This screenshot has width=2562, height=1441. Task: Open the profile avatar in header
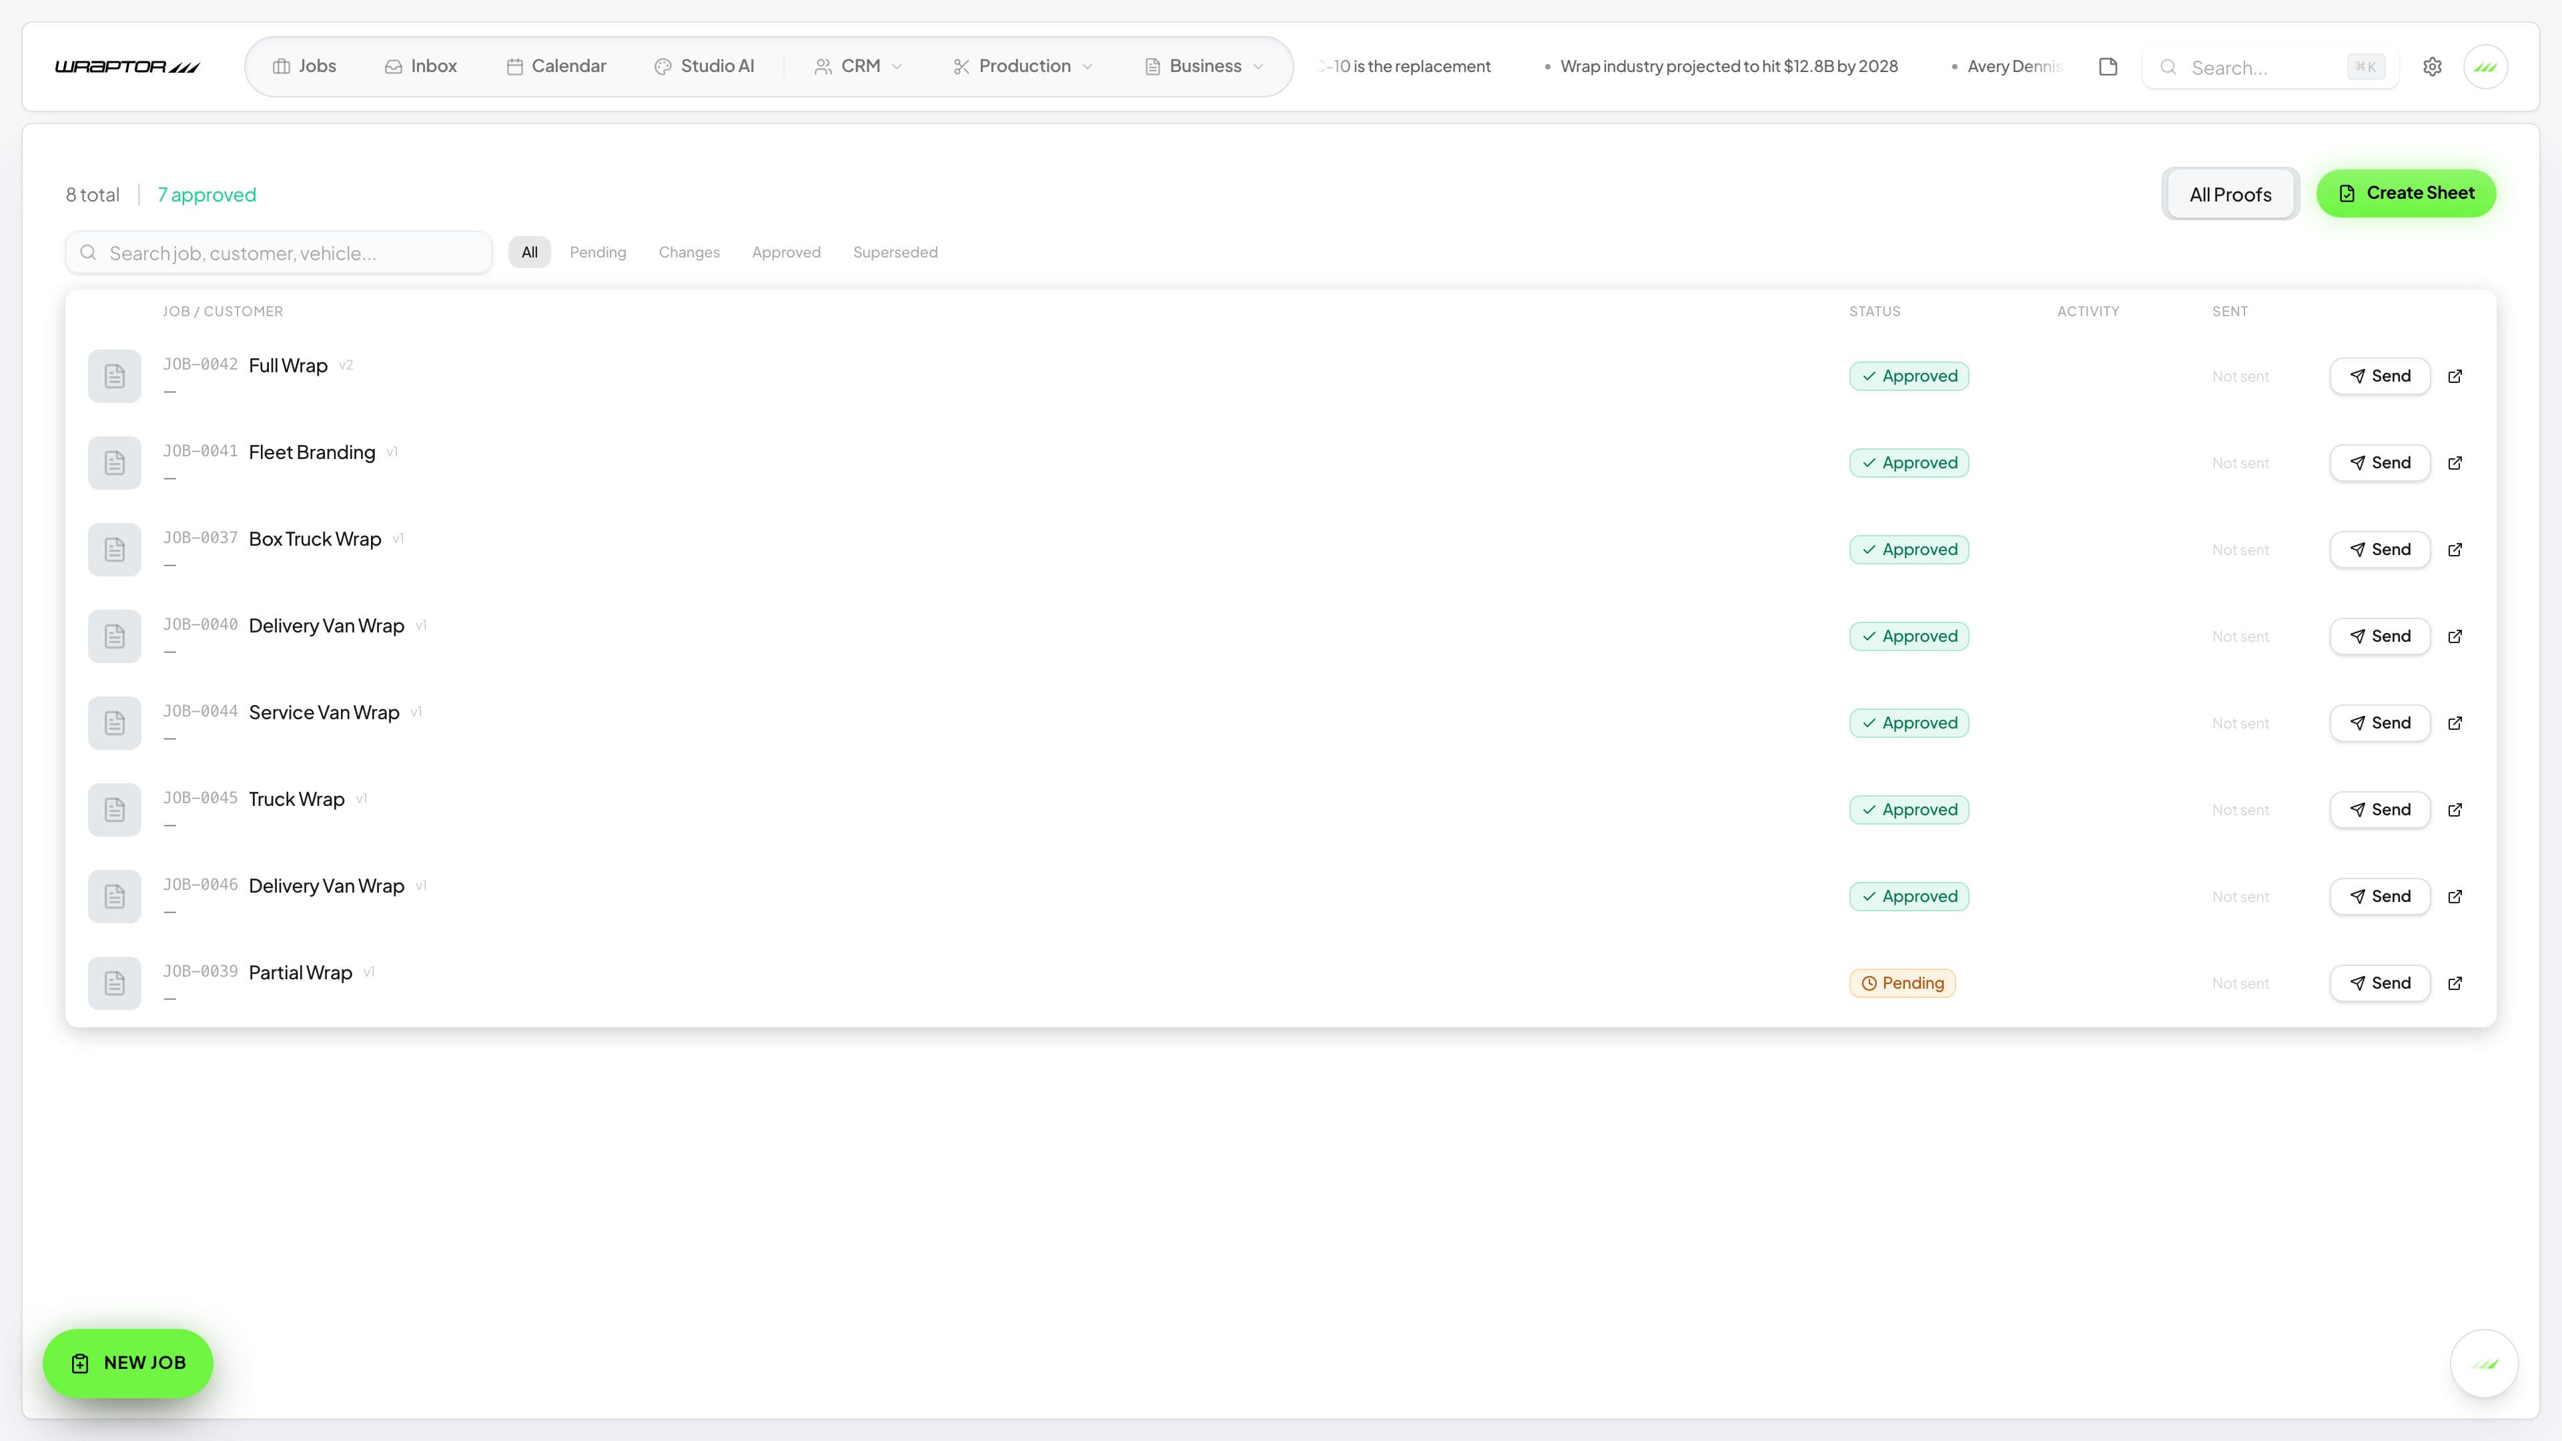click(2485, 67)
